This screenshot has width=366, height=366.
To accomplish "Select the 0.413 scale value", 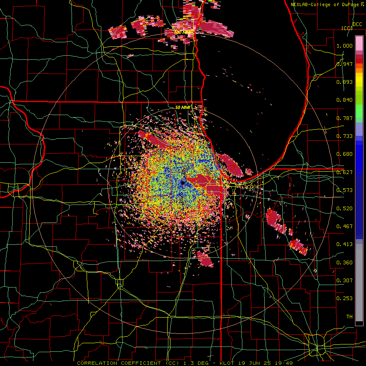I will click(x=344, y=244).
